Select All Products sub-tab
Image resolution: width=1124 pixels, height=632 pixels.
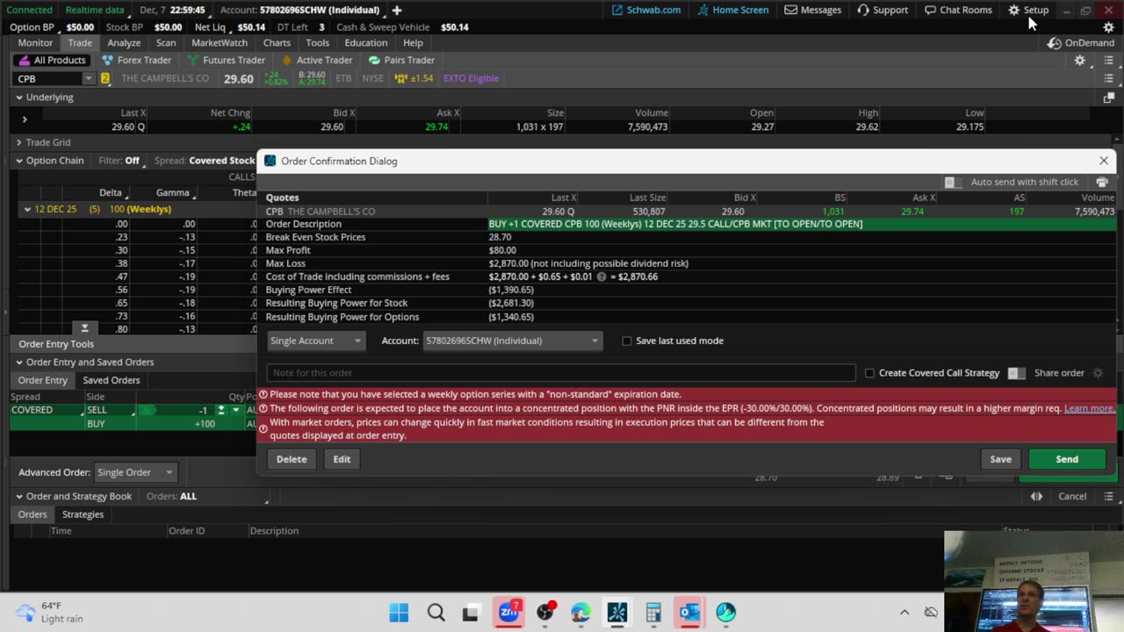(52, 60)
